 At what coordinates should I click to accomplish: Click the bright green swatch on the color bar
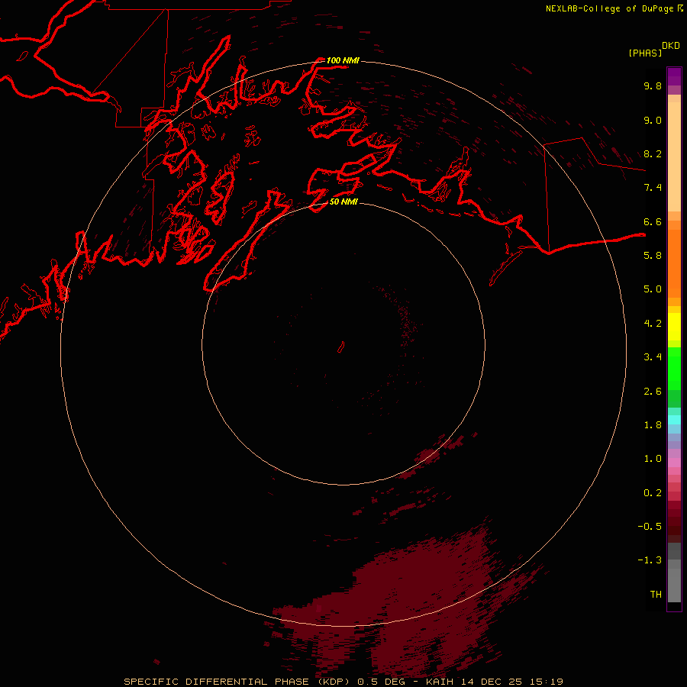[x=674, y=369]
